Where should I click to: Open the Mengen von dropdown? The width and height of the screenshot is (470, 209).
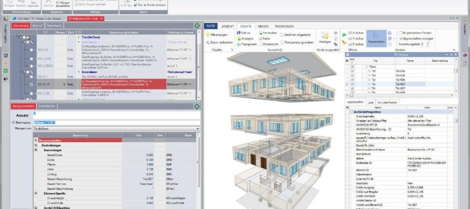coord(197,128)
